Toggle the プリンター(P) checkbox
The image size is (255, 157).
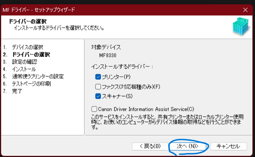click(x=98, y=76)
